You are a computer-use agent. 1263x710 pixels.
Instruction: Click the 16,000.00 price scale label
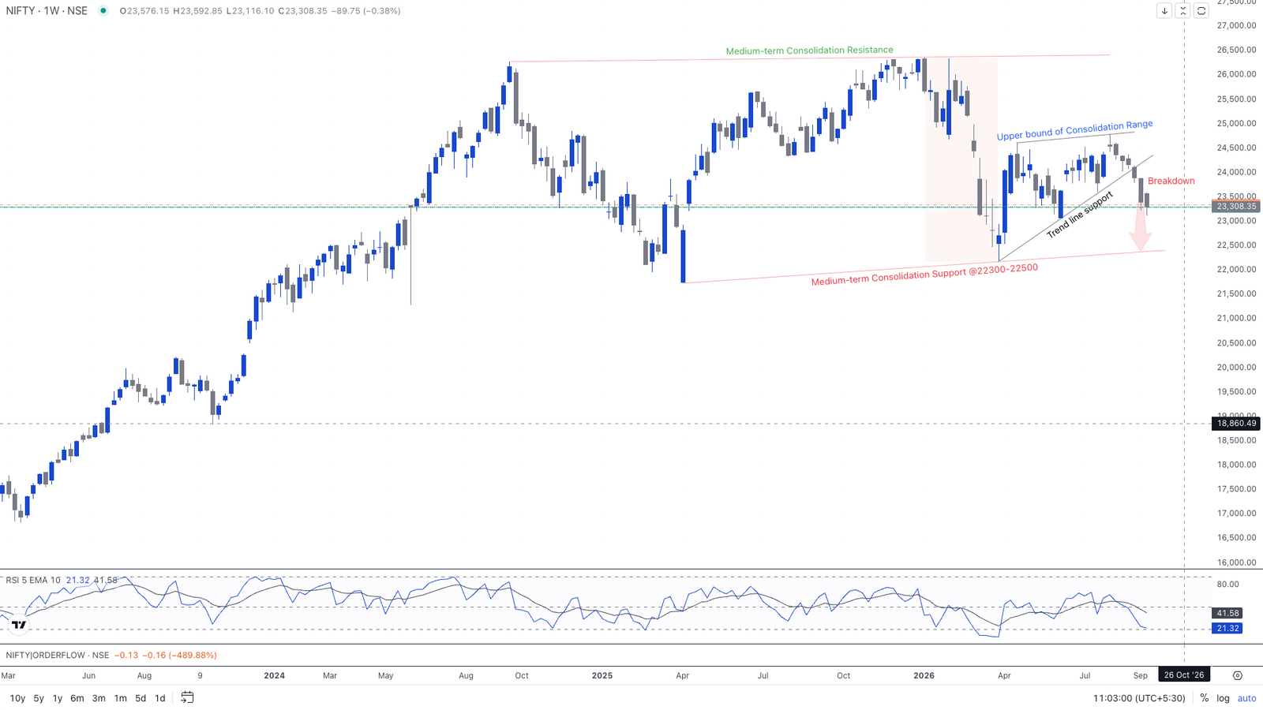(1237, 562)
